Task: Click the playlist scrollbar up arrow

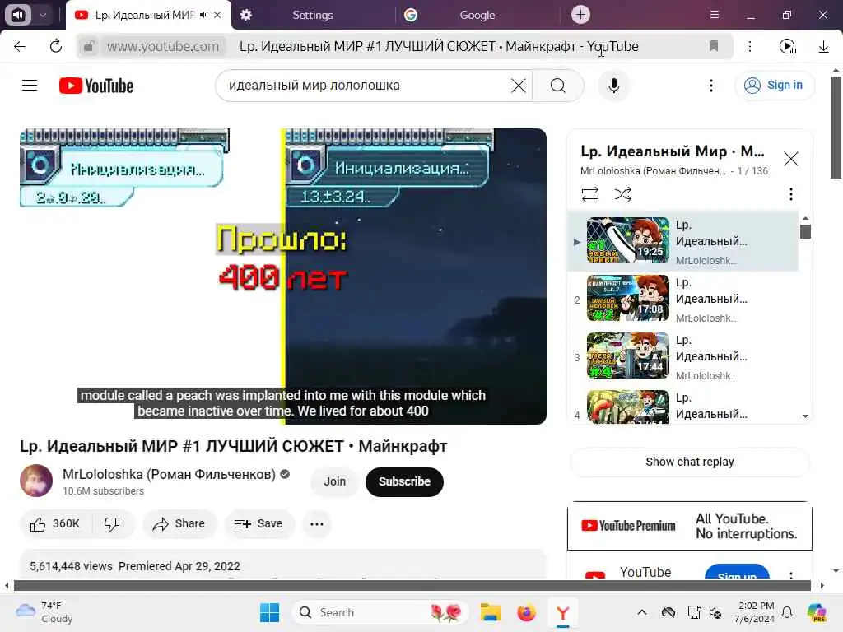Action: click(x=805, y=218)
